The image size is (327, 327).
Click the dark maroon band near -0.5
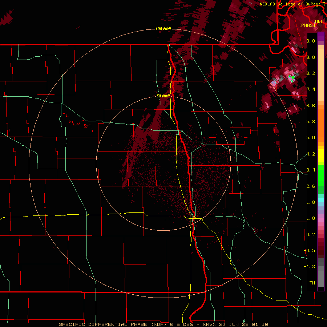tap(321, 250)
